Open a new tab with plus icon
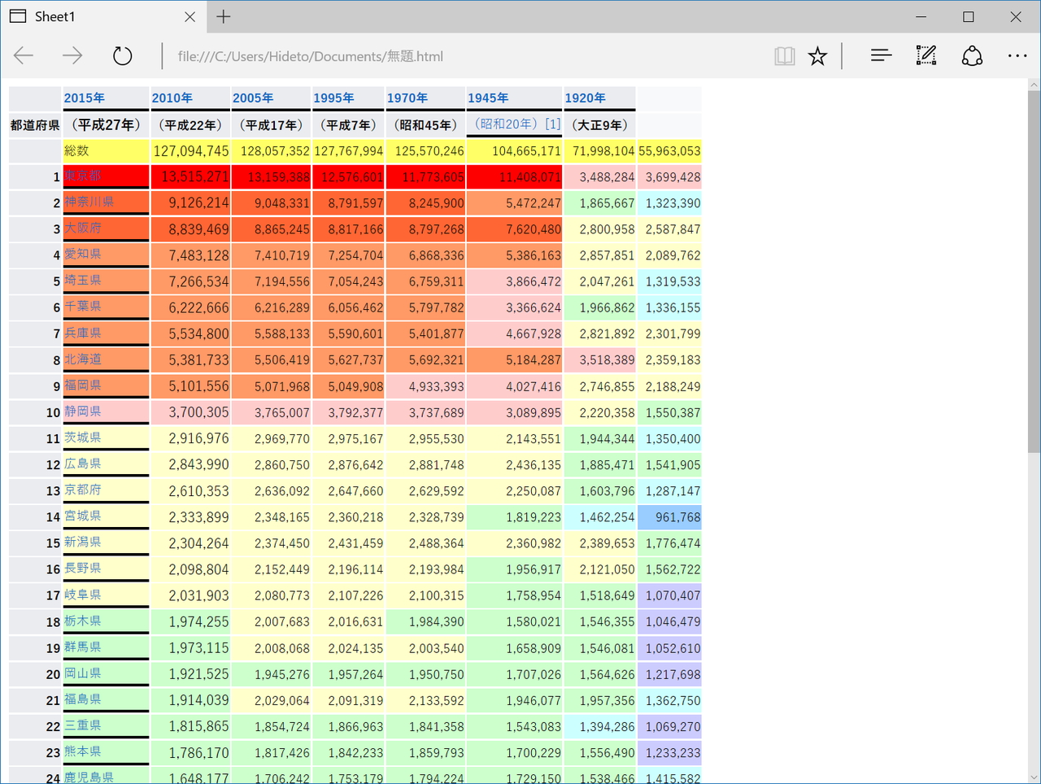This screenshot has height=784, width=1041. point(224,16)
